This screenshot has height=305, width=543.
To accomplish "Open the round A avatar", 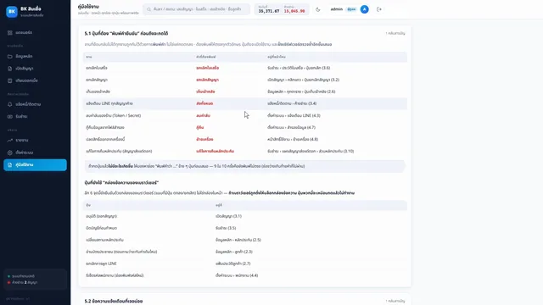I will click(x=364, y=9).
